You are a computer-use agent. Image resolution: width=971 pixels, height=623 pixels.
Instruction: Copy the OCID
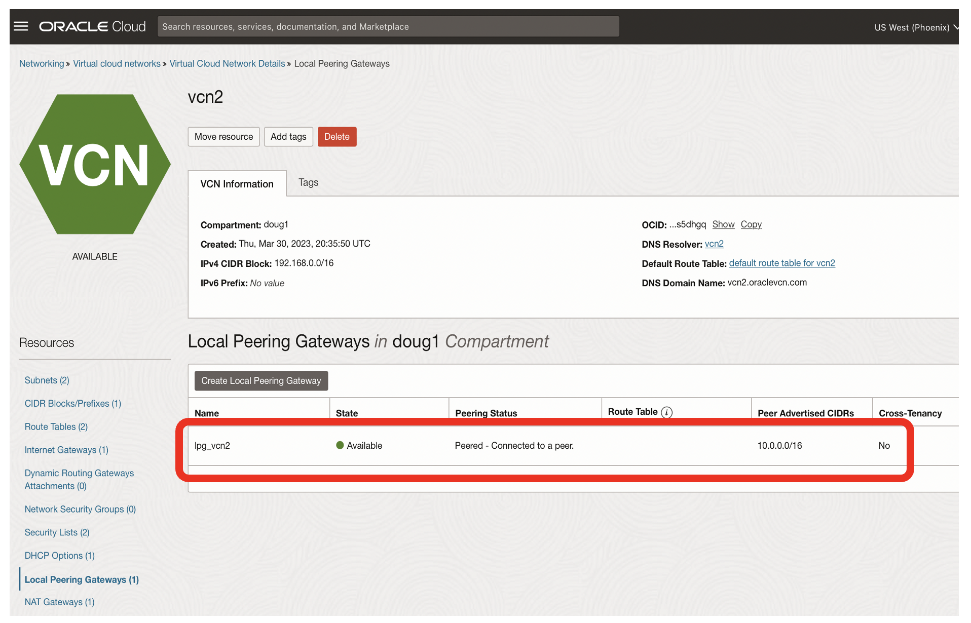(751, 224)
